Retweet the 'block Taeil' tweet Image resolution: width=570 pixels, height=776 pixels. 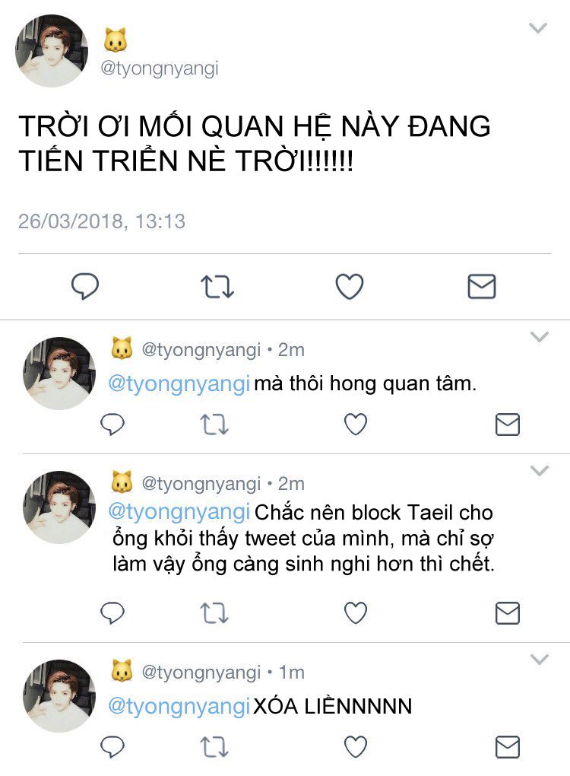[x=214, y=613]
